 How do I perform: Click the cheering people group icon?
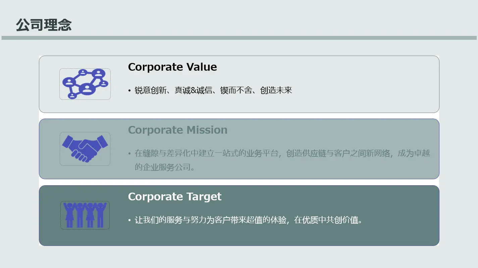pos(85,215)
